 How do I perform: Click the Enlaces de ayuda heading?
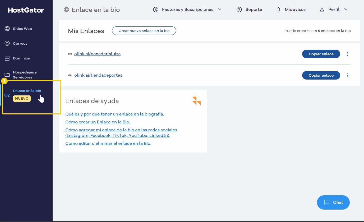coord(92,101)
